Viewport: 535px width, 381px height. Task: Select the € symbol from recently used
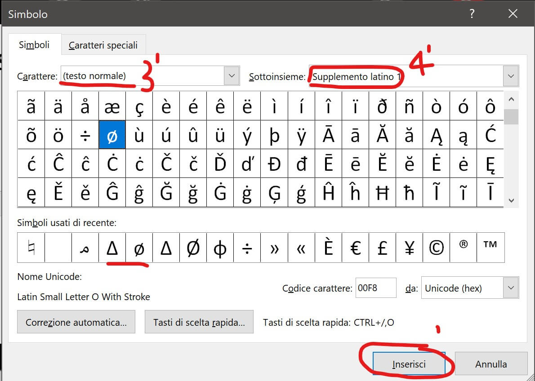pyautogui.click(x=355, y=247)
